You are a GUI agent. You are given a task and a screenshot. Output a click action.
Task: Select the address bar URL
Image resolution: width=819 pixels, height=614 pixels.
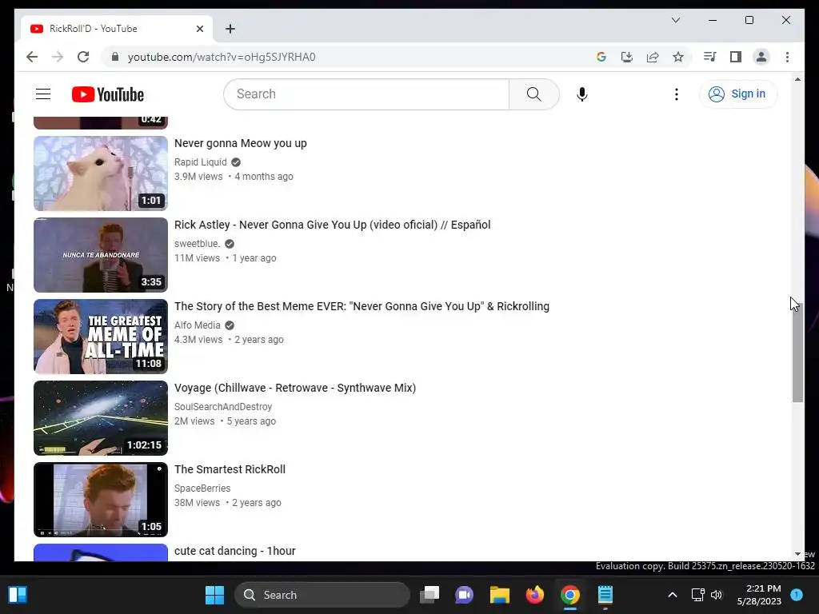222,57
